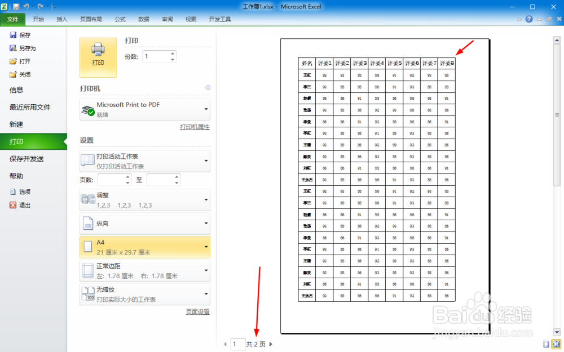This screenshot has width=564, height=352.
Task: Open the 页面设置 (Page Setup) link
Action: pyautogui.click(x=198, y=312)
